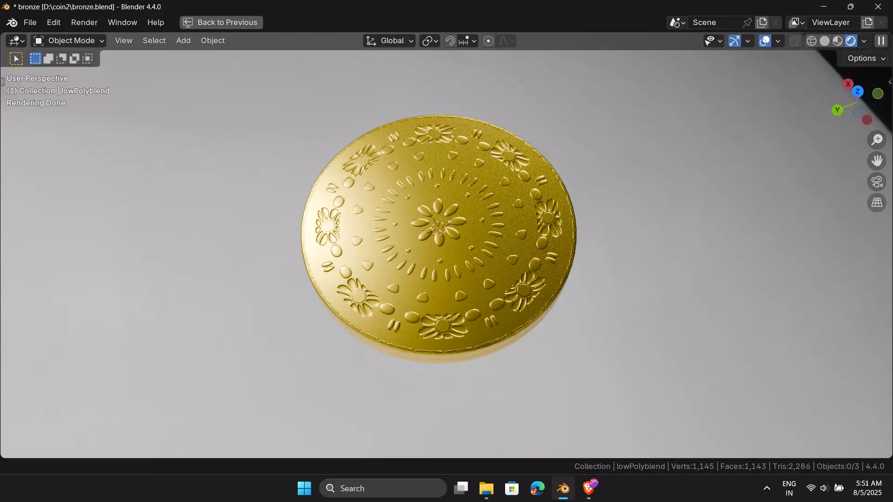Image resolution: width=893 pixels, height=502 pixels.
Task: Pause viewport rendering with pause icon
Action: (x=881, y=41)
